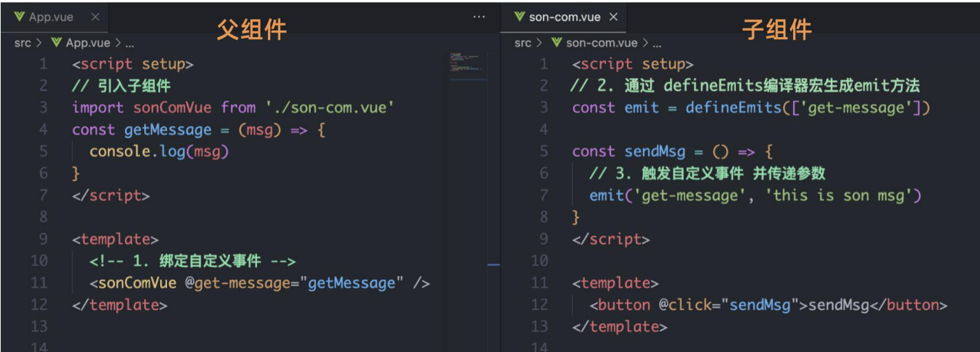Select line number 11 in App.vue gutter
The image size is (980, 352).
pyautogui.click(x=39, y=283)
